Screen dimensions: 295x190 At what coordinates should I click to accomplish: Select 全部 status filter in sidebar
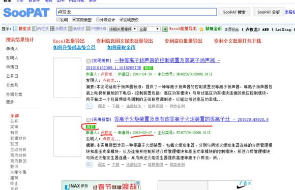click(x=14, y=116)
